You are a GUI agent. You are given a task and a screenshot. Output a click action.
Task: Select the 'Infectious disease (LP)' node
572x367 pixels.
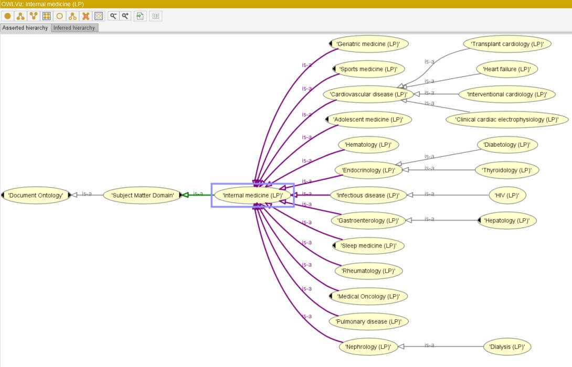(x=368, y=195)
